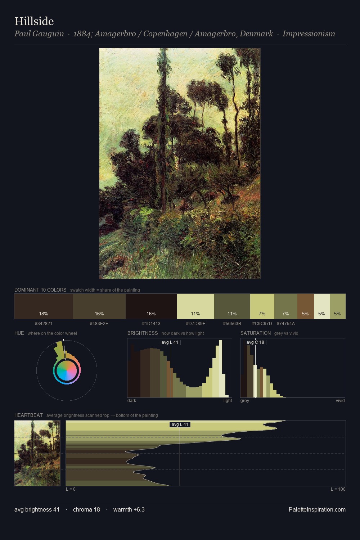
Task: Select the #74754A 7% color swatch
Action: point(286,306)
